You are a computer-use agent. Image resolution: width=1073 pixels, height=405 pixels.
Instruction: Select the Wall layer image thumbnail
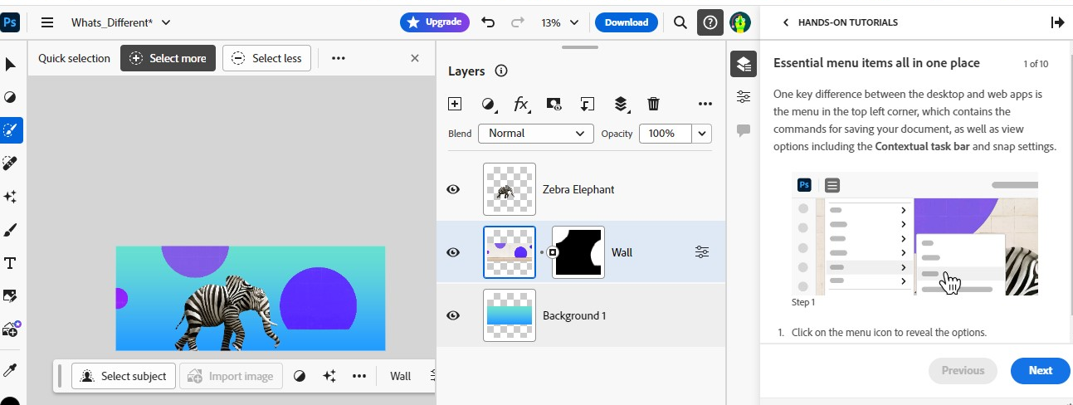pos(510,252)
